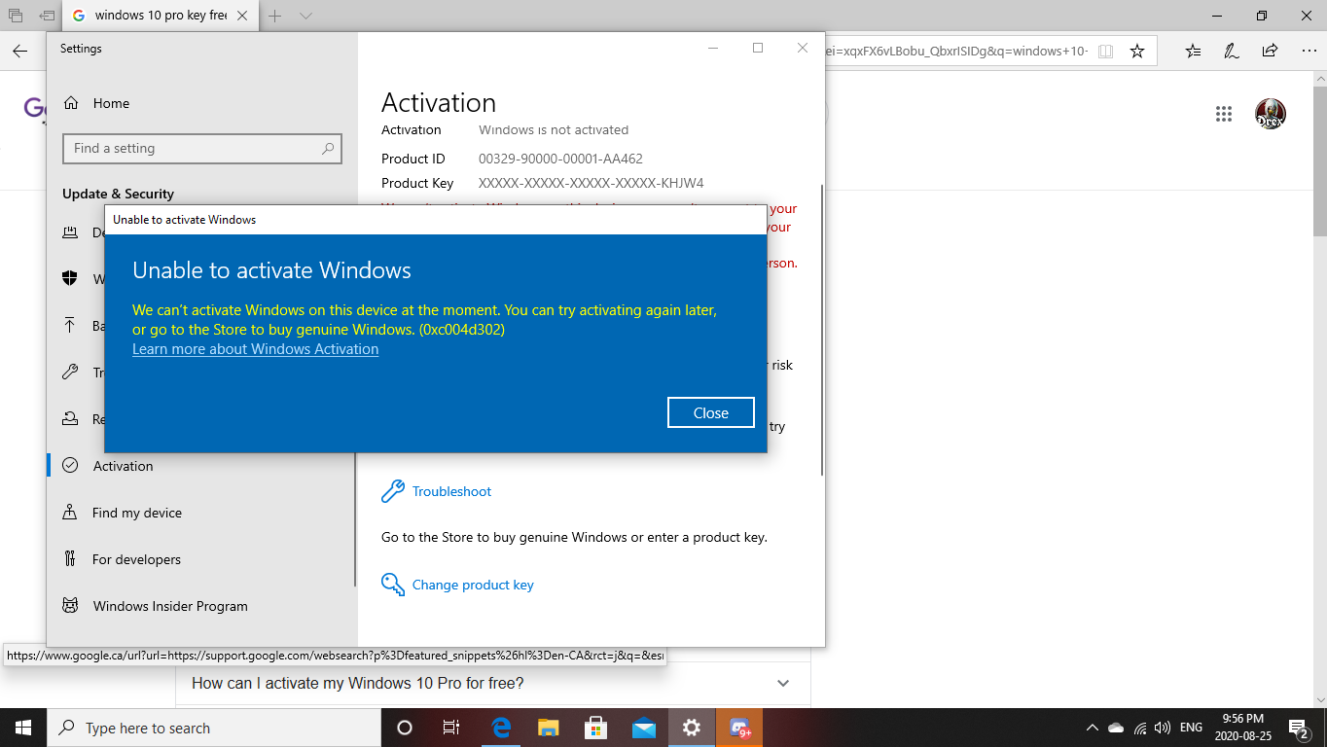The image size is (1327, 747).
Task: Click the Activation checkmark circle icon
Action: coord(70,465)
